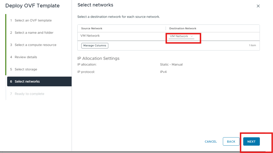Click the IP Allocation Settings heading
This screenshot has width=273, height=153.
tap(98, 58)
